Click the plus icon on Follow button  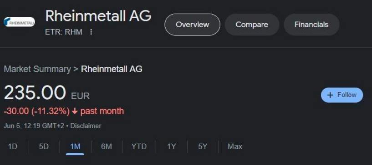coord(330,95)
